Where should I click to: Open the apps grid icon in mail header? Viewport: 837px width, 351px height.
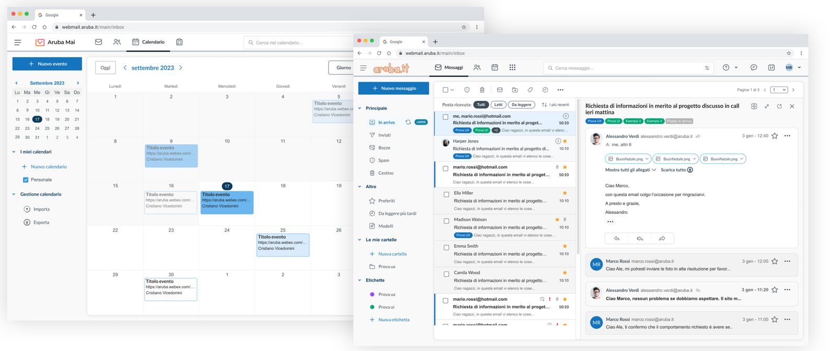click(512, 67)
